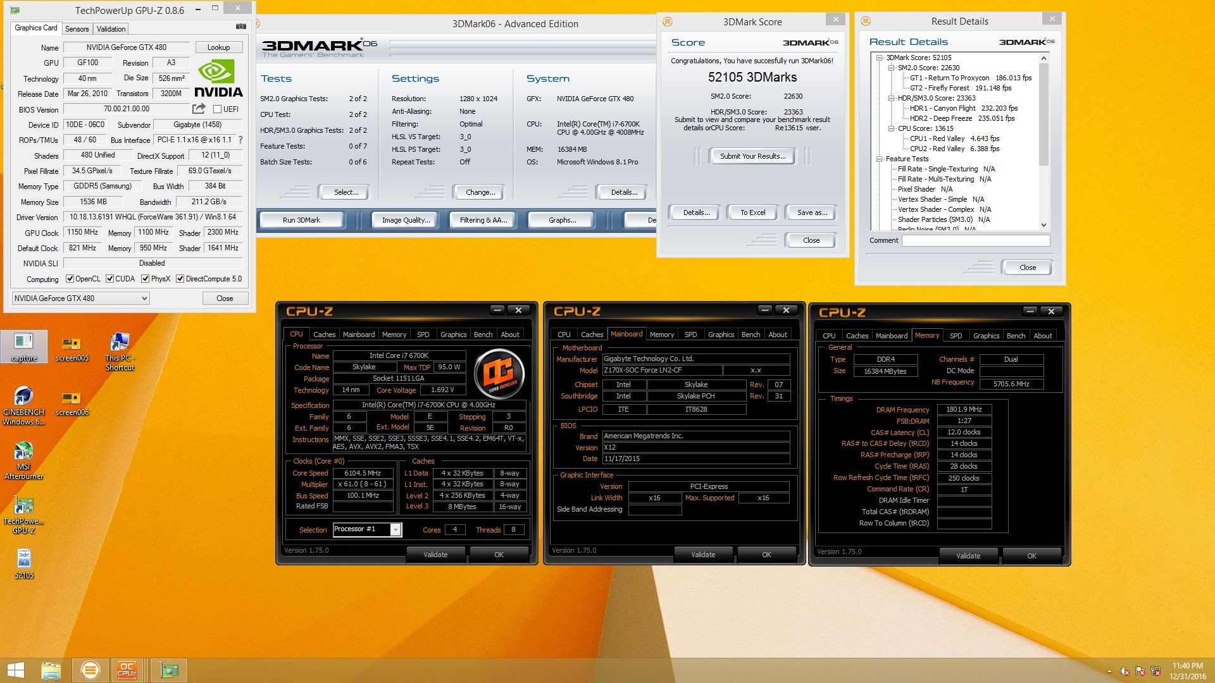Screen dimensions: 1215x683
Task: Collapse the CPU Score: 13615 node
Action: [891, 128]
